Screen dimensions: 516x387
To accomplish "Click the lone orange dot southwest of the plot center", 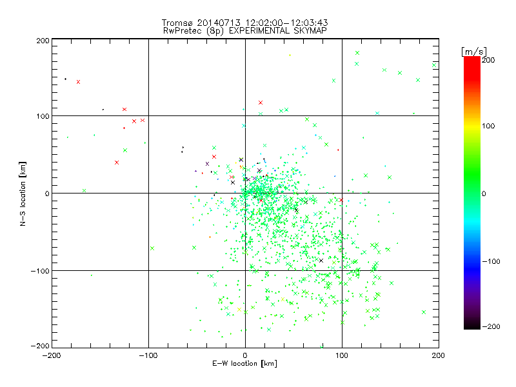I will pyautogui.click(x=210, y=237).
